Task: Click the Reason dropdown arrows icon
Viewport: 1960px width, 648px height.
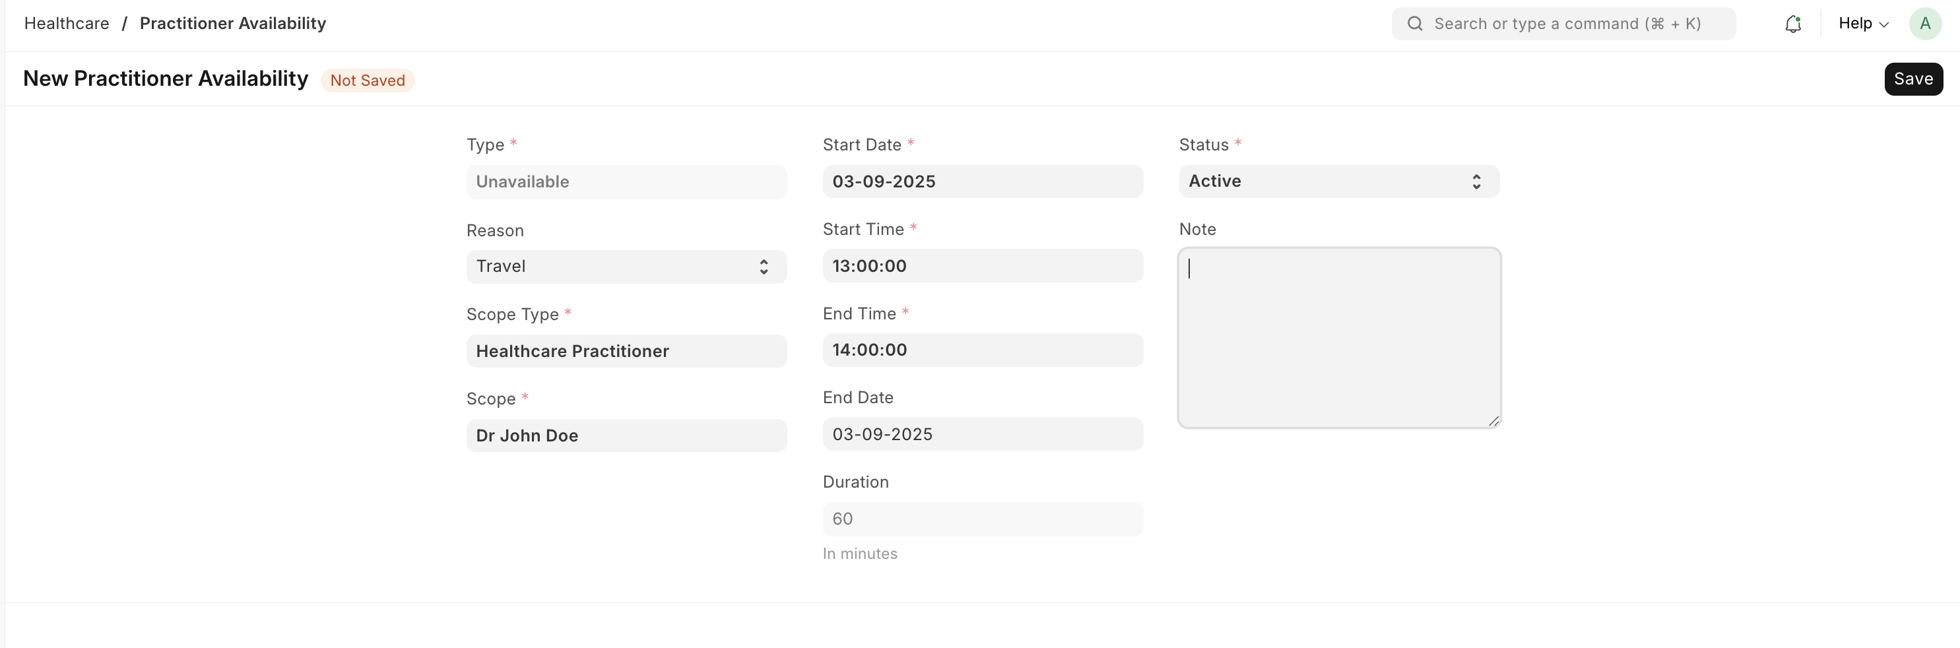Action: click(x=763, y=266)
